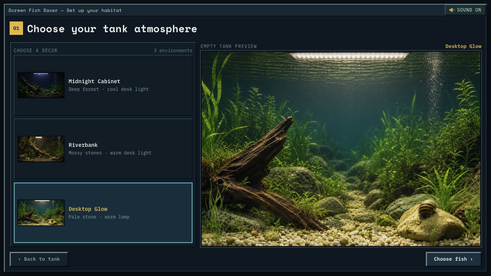The width and height of the screenshot is (491, 276).
Task: Click the speaker icon in sound toggle
Action: click(452, 10)
